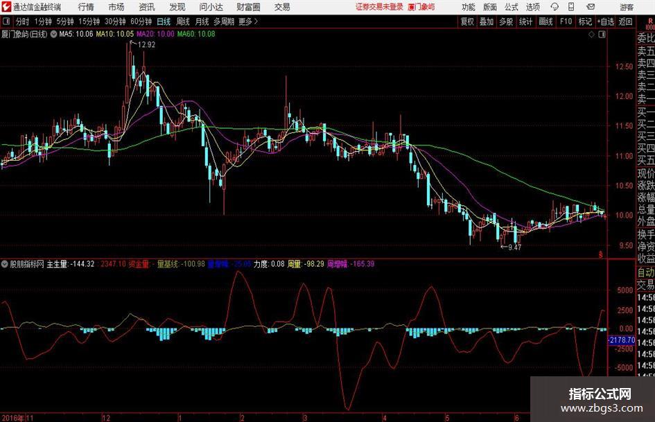Open the 财富圈 menu
The width and height of the screenshot is (655, 422).
coord(248,7)
